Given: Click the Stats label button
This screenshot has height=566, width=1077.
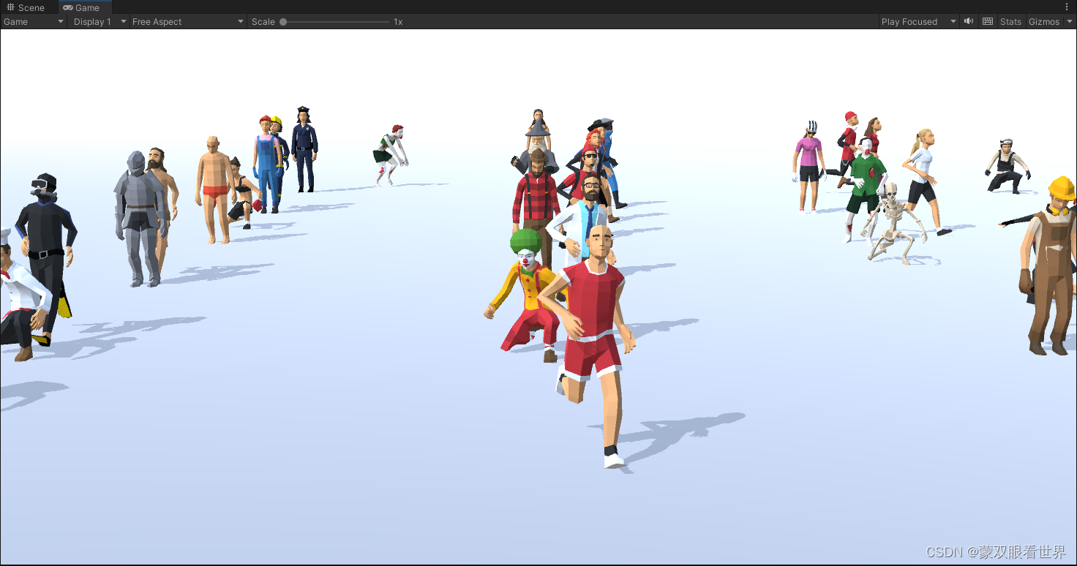Looking at the screenshot, I should point(1010,21).
